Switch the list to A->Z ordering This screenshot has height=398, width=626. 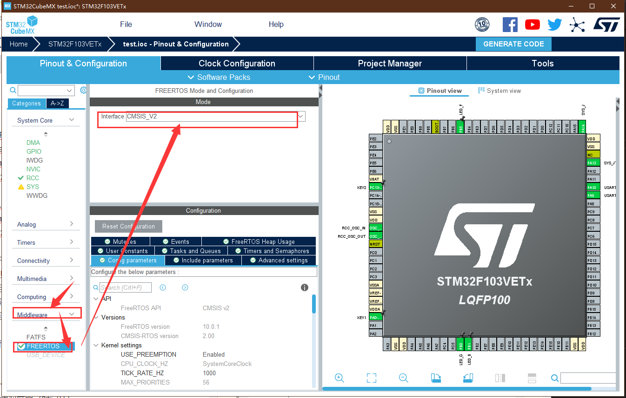click(x=57, y=104)
